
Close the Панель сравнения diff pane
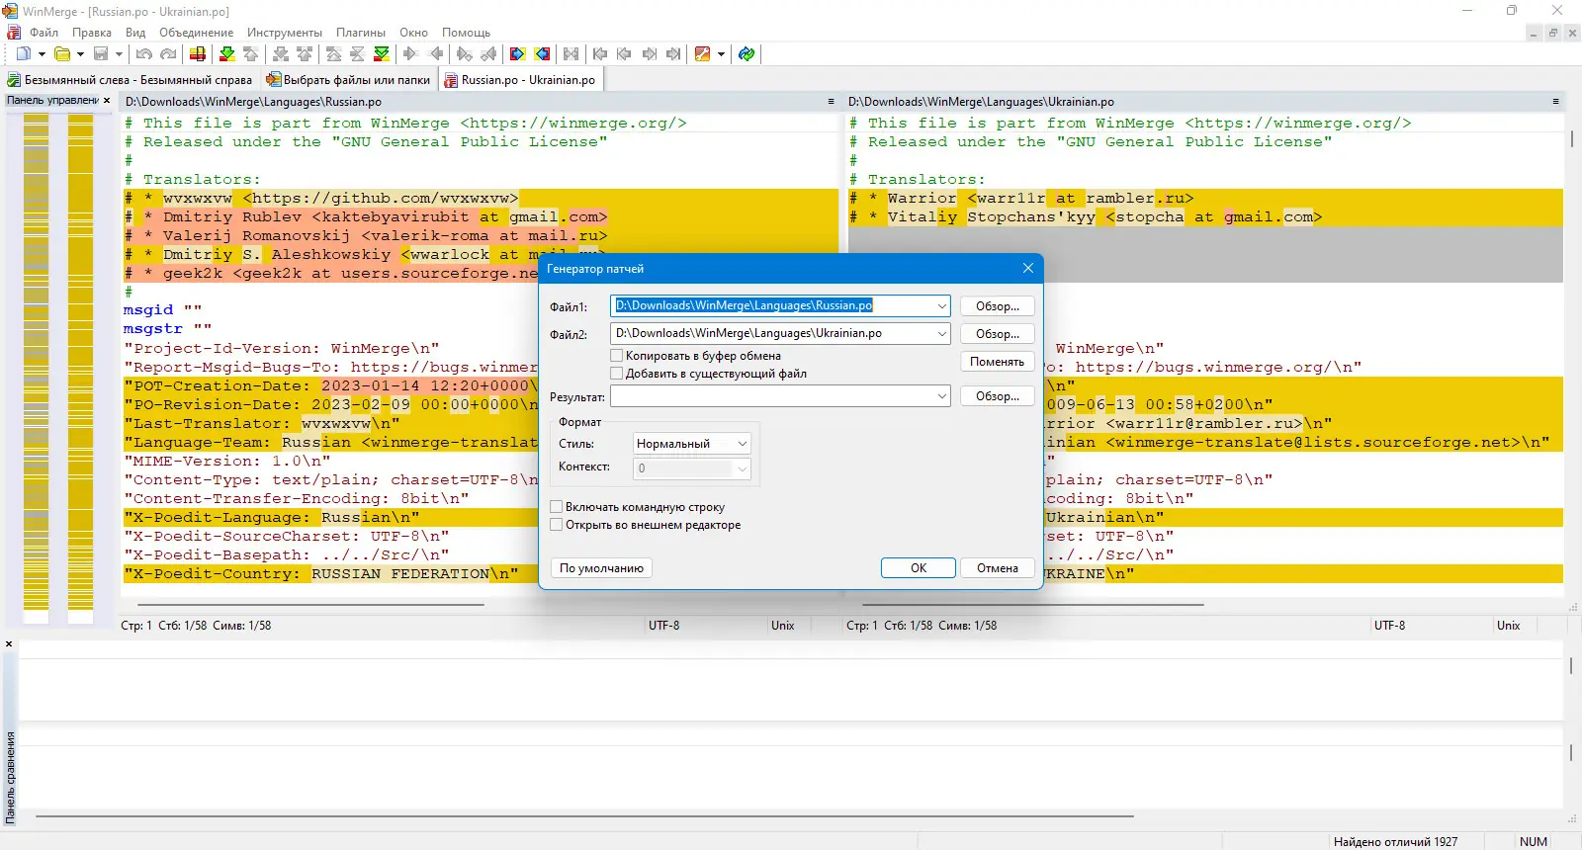click(9, 644)
